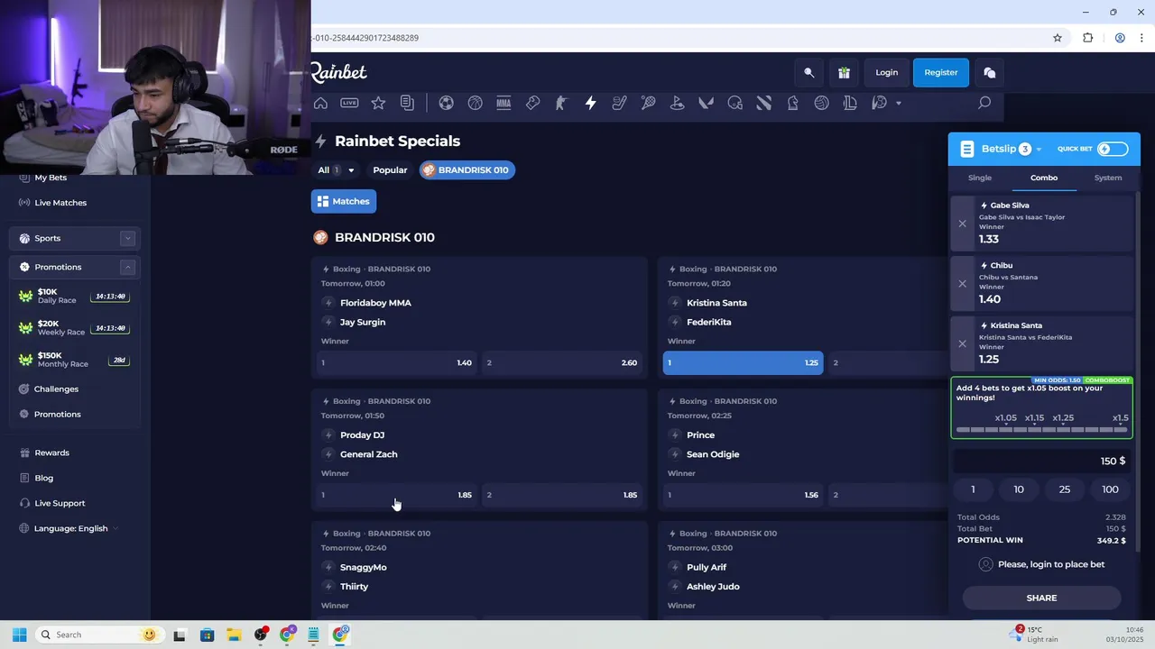
Task: Select the basketball sport icon
Action: tap(475, 103)
